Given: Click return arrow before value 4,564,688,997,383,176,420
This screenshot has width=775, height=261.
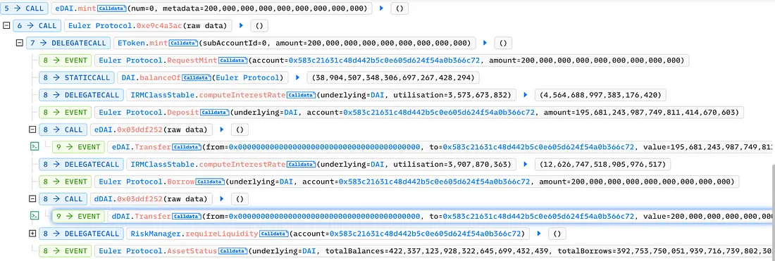Looking at the screenshot, I should (x=526, y=95).
